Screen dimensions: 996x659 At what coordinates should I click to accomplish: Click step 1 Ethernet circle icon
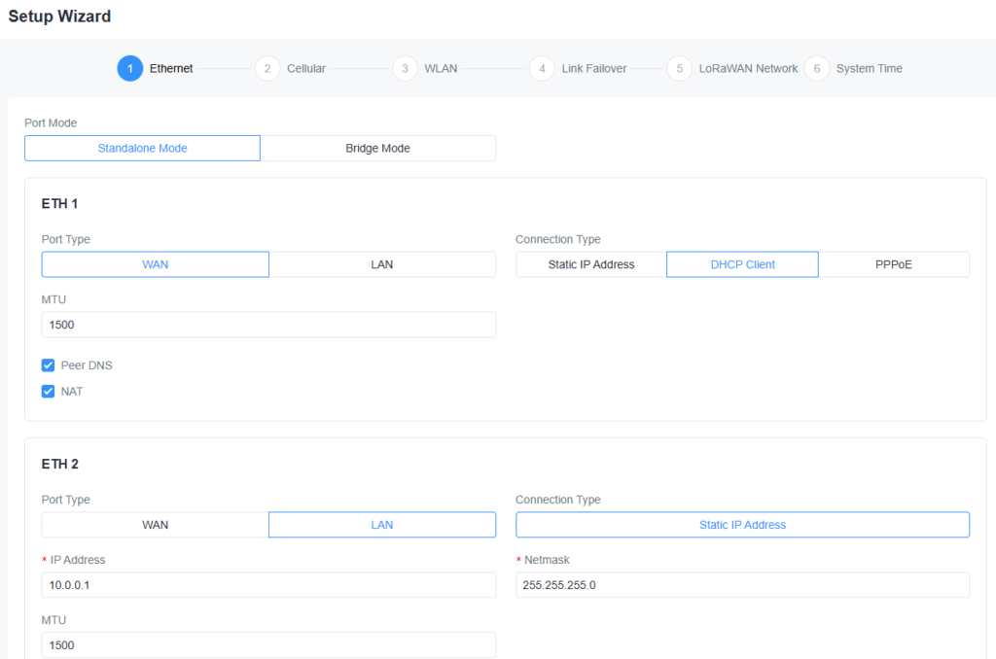[x=129, y=69]
